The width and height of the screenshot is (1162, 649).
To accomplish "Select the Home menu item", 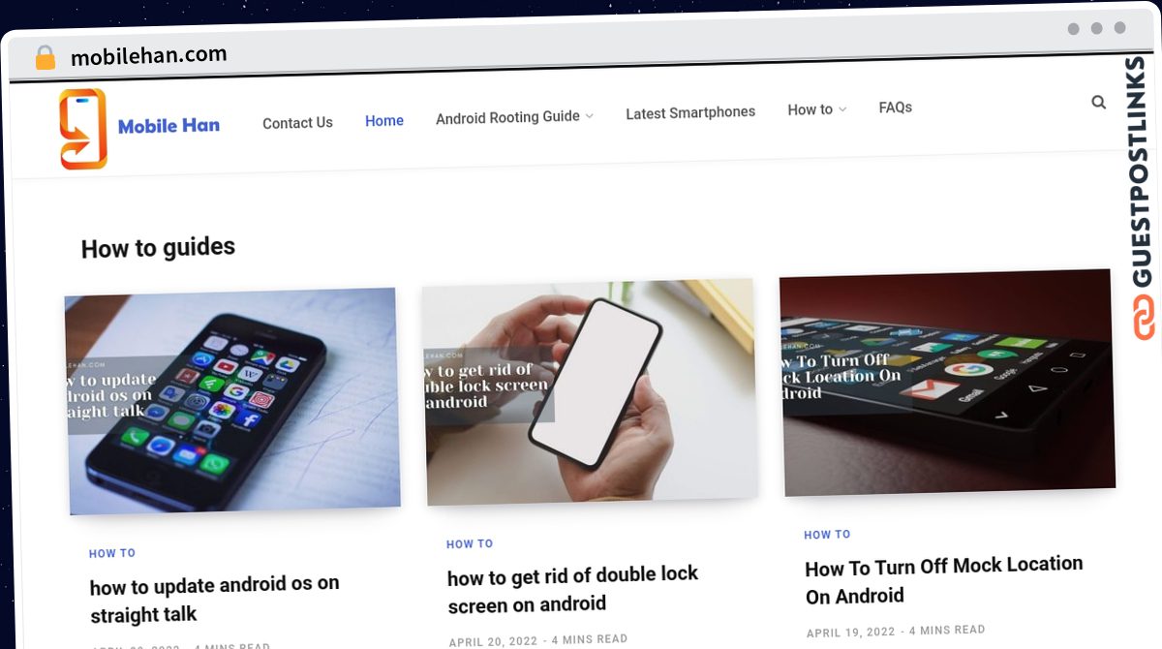I will [384, 121].
